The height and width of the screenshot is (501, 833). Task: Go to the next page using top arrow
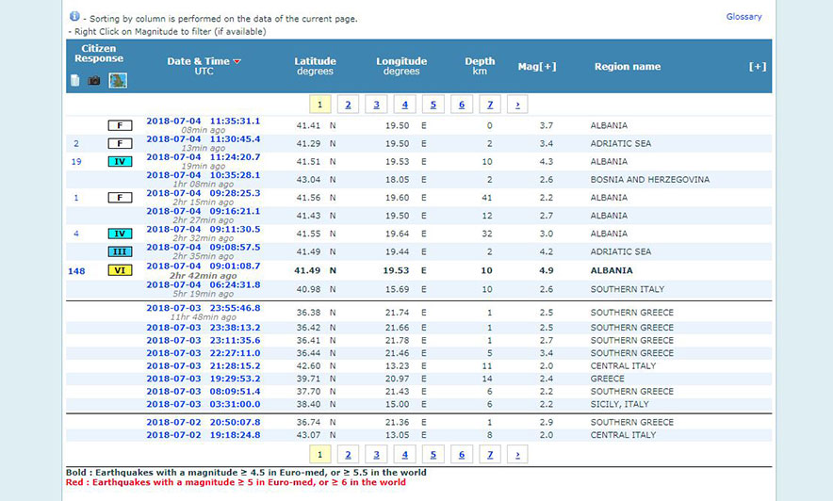tap(516, 105)
